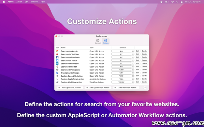Screen dimensions: 204x127
Task: Delete the Search with LinkedIn action
Action: point(144,64)
